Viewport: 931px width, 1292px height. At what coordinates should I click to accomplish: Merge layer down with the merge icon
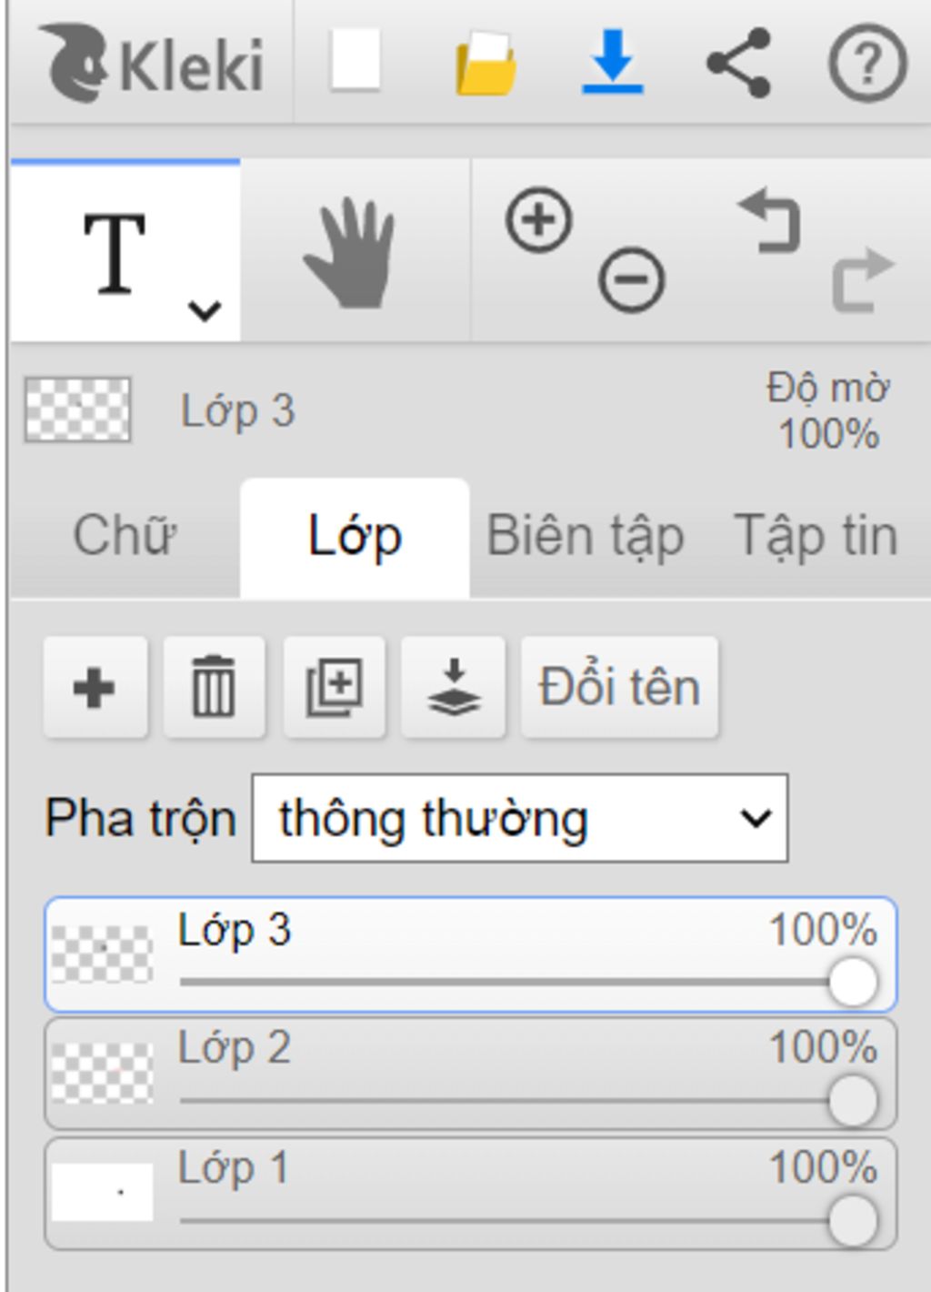[x=454, y=687]
